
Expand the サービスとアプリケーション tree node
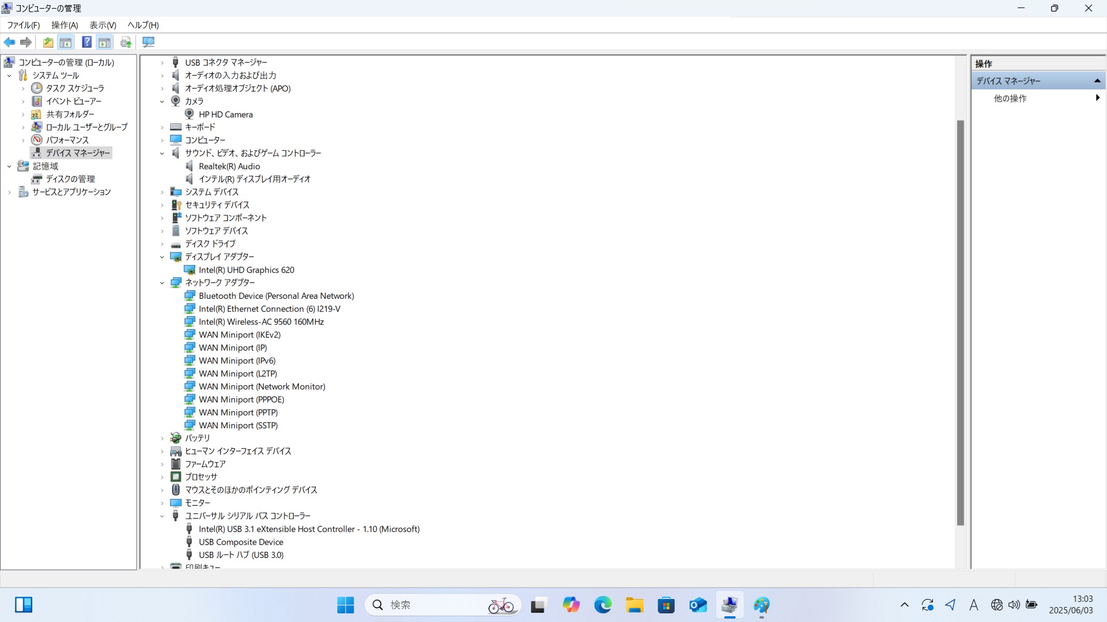point(9,192)
